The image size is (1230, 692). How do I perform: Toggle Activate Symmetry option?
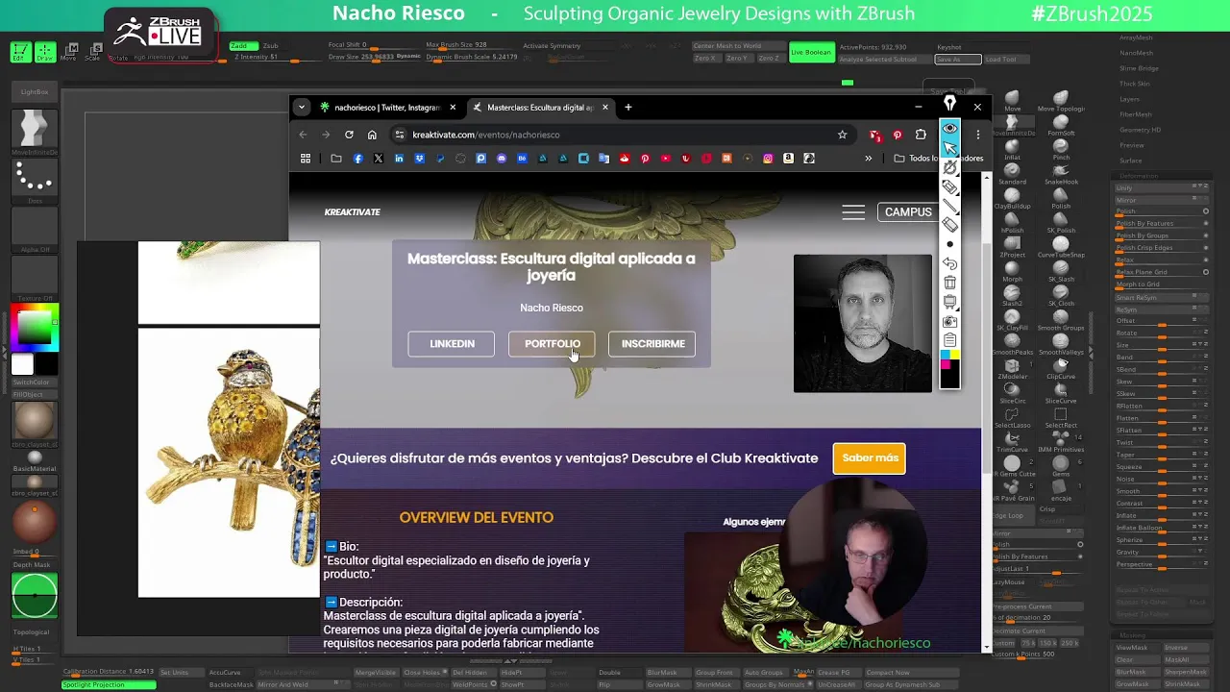[552, 46]
